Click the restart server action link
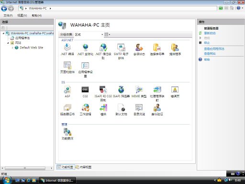The height and width of the screenshot is (184, 245). tap(210, 33)
